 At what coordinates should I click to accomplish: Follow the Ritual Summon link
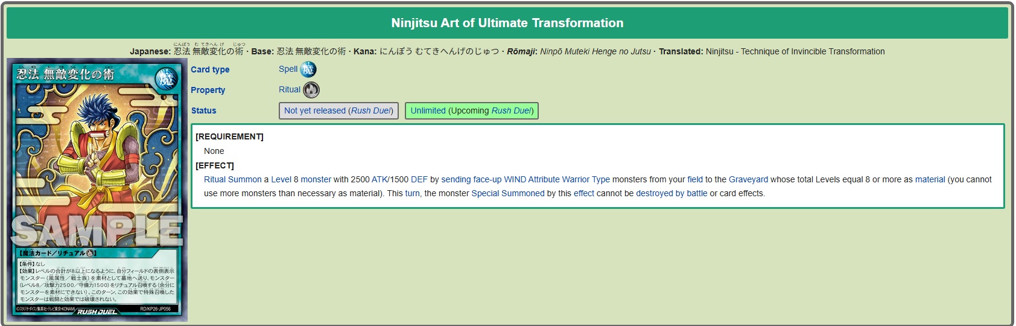[x=233, y=179]
